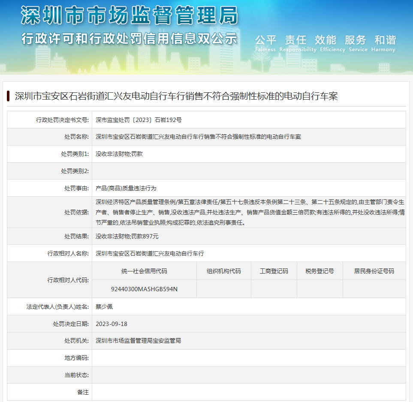Image resolution: width=413 pixels, height=402 pixels.
Task: Click the name 蔡少佩
Action: tap(104, 307)
